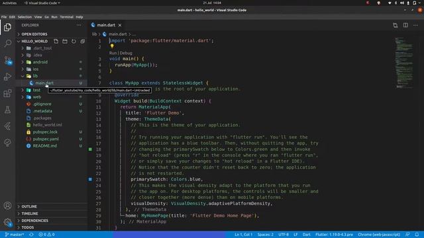This screenshot has height=238, width=424.
Task: Open Run and Debug view icon
Action: point(7,77)
